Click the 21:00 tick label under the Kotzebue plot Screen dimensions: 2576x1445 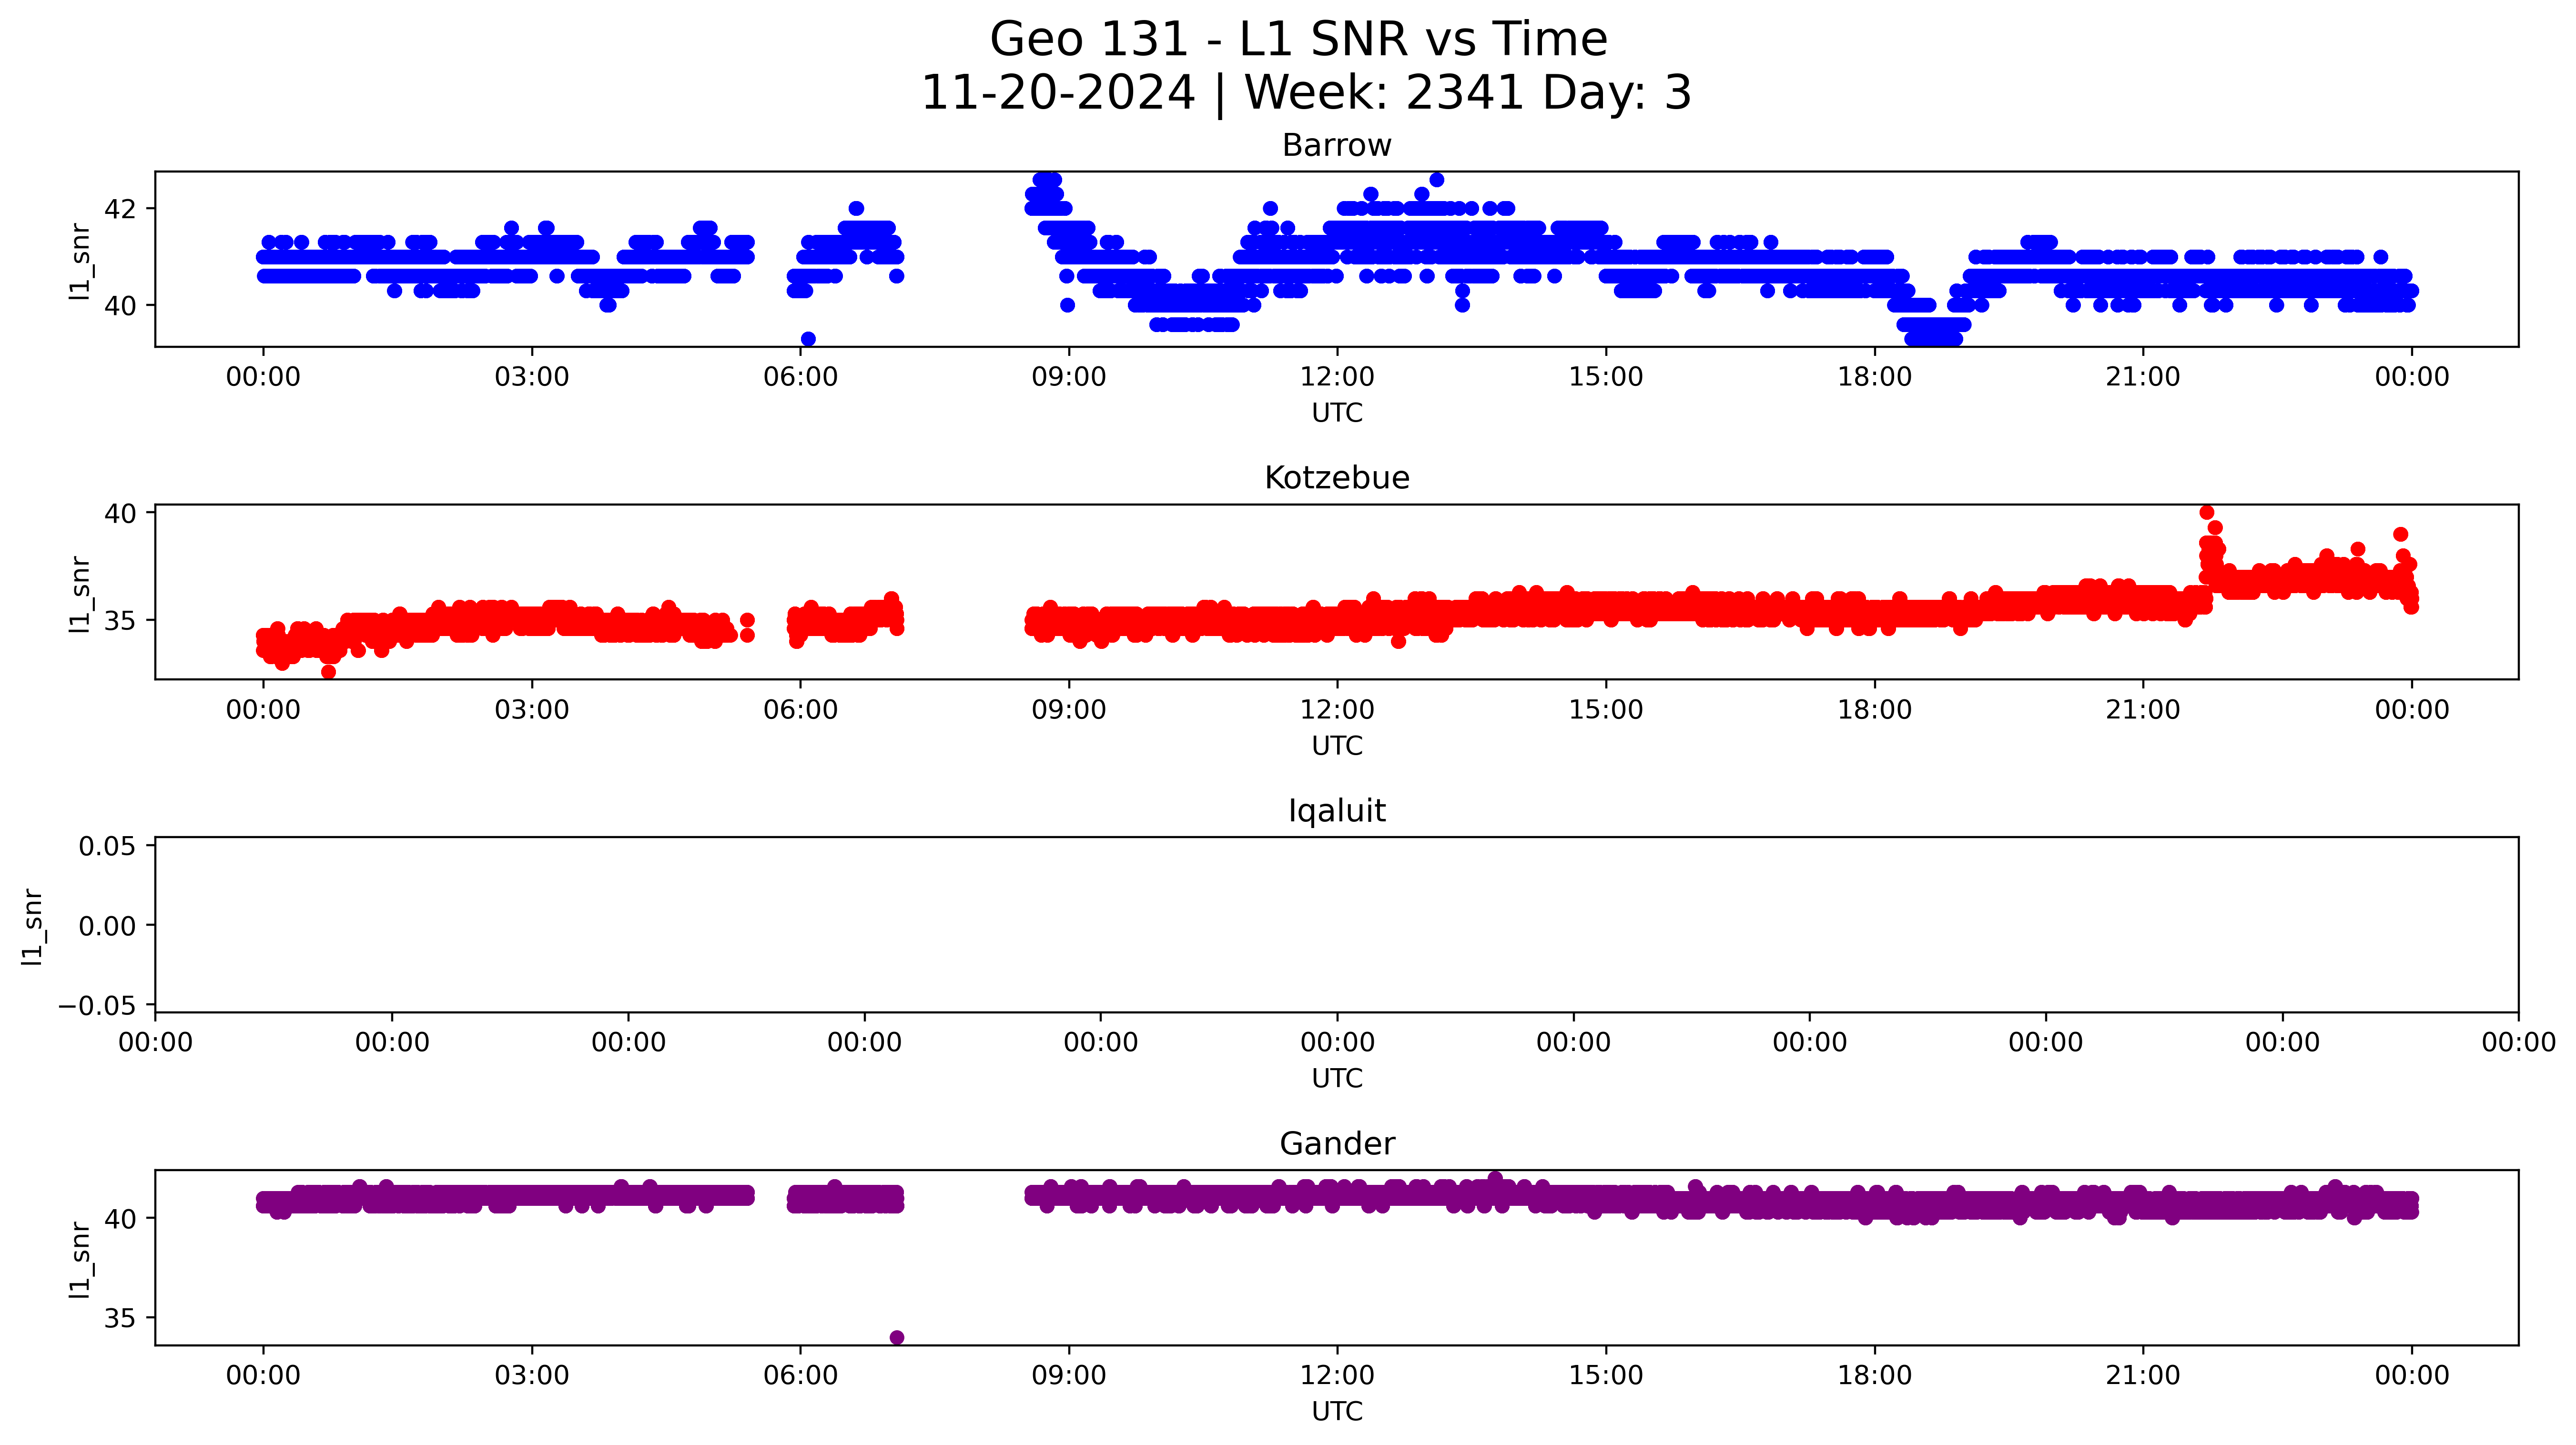2142,710
